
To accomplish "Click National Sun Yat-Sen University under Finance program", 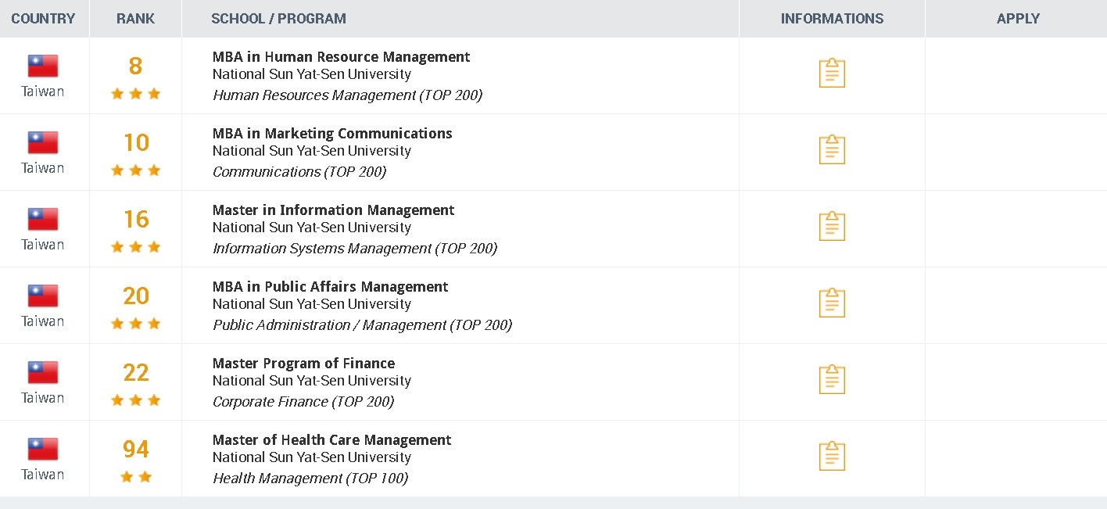I will (x=312, y=382).
